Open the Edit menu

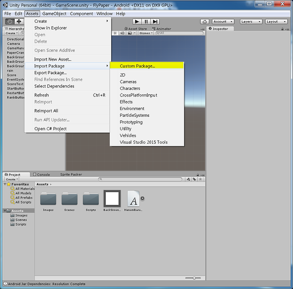click(18, 14)
